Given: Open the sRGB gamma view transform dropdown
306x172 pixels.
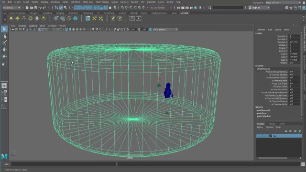Looking at the screenshot, I should coord(164,30).
